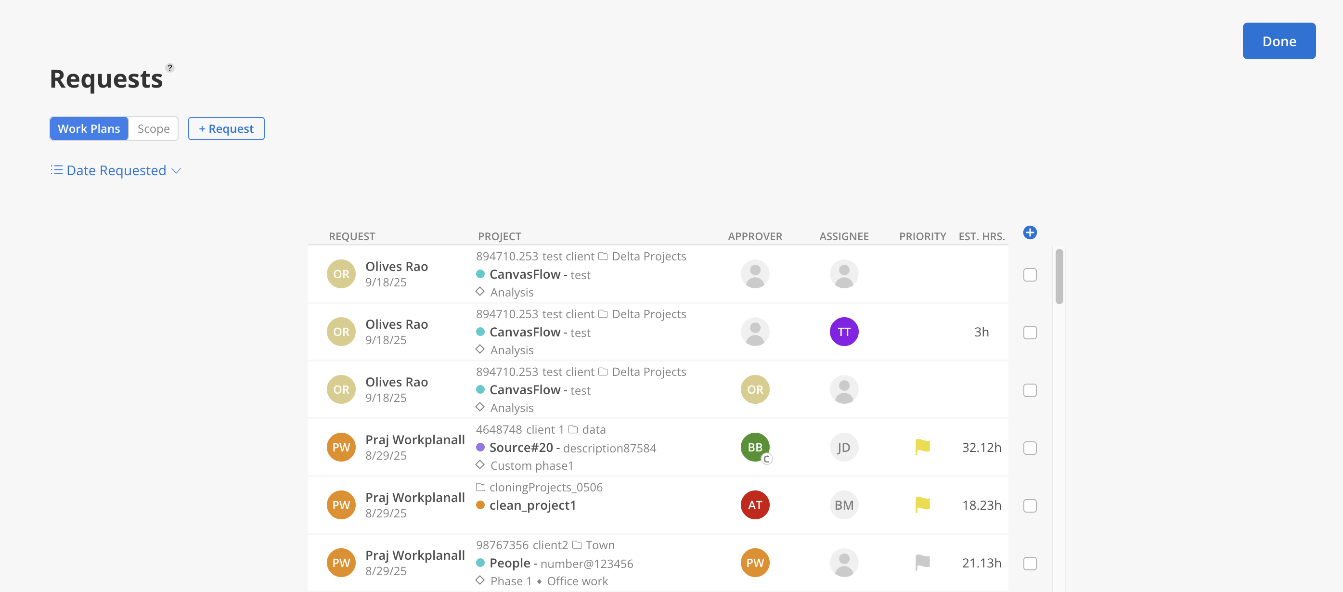Viewport: 1343px width, 592px height.
Task: Click the PW requester avatar in clean_project1 row
Action: [x=341, y=505]
